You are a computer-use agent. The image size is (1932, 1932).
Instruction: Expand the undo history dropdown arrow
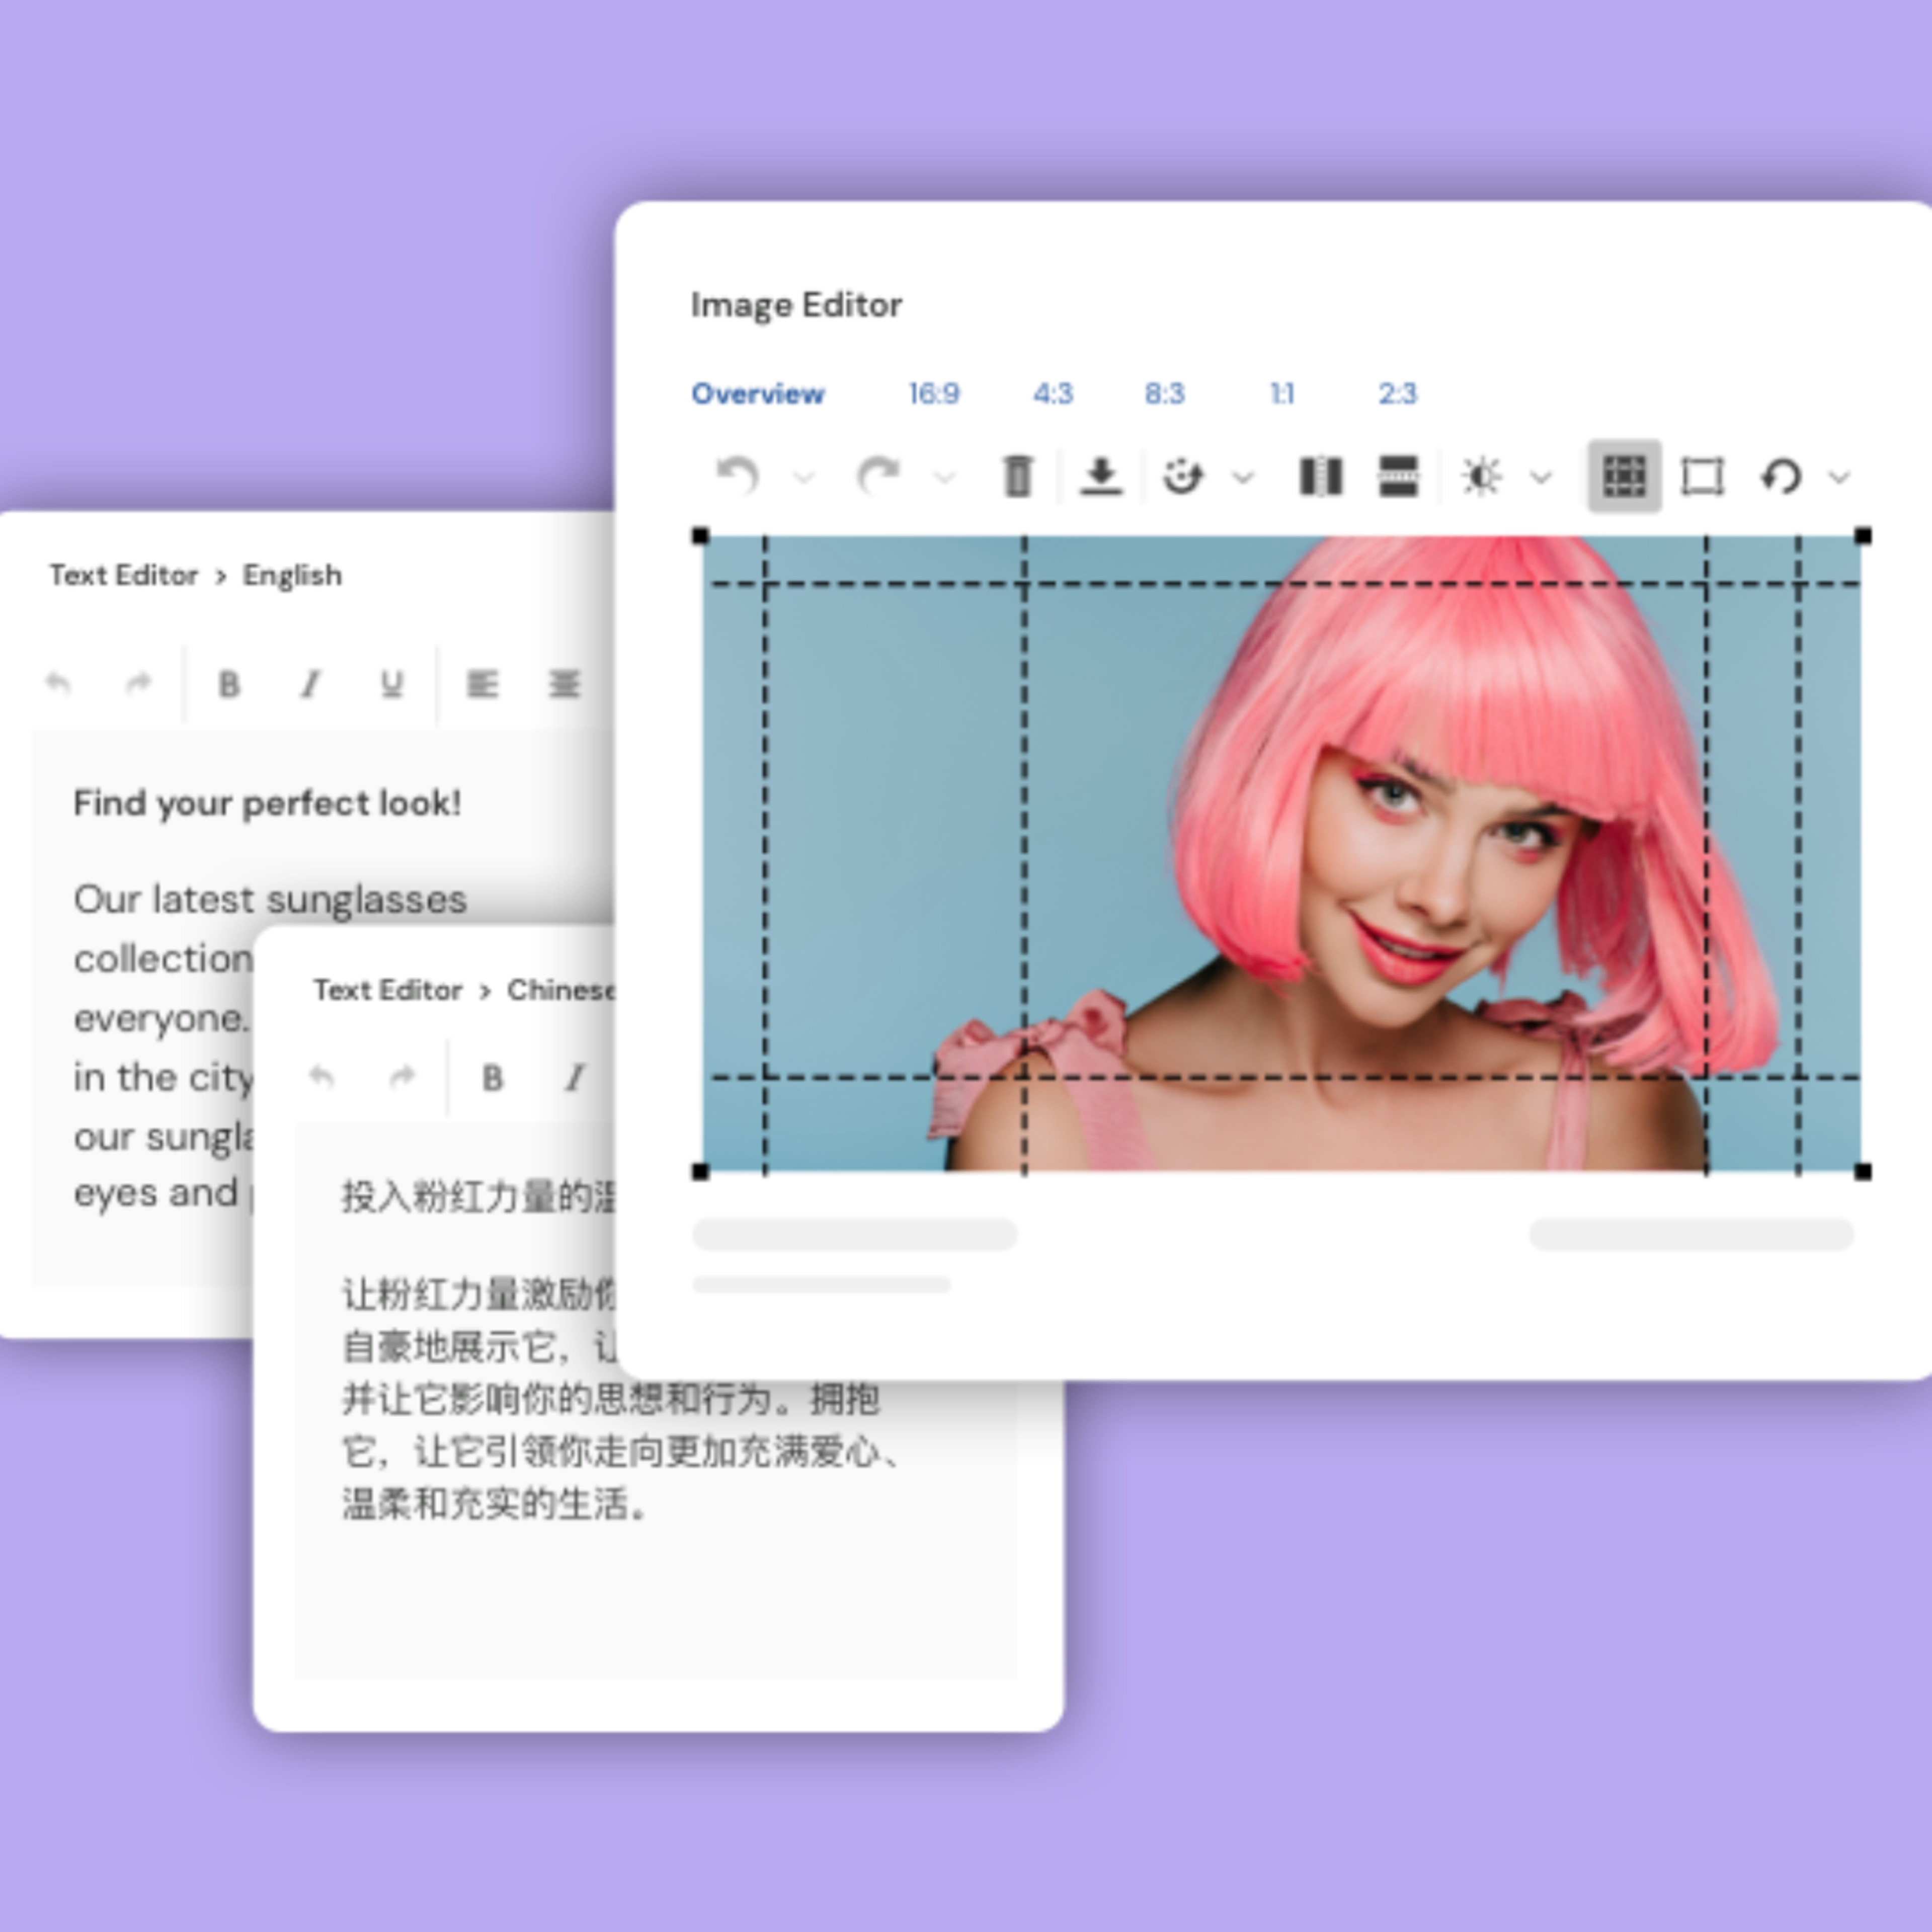803,477
